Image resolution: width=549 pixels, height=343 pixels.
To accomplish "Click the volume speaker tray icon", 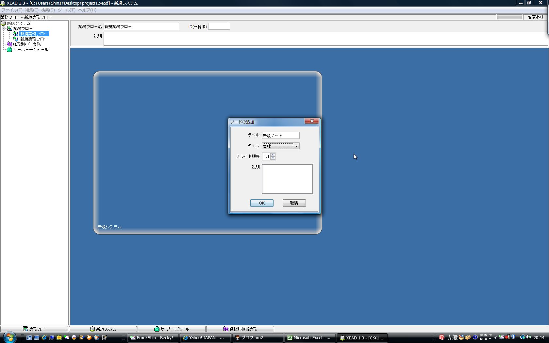I will click(528, 337).
